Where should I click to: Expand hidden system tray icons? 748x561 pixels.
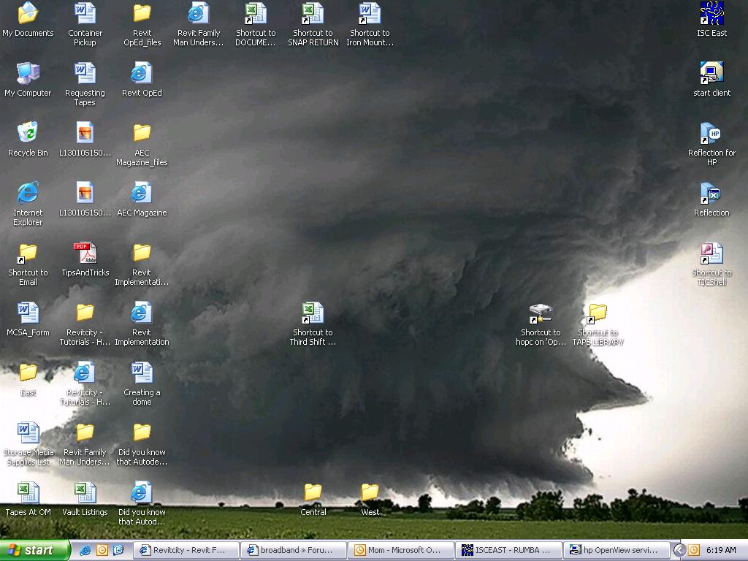coord(679,550)
